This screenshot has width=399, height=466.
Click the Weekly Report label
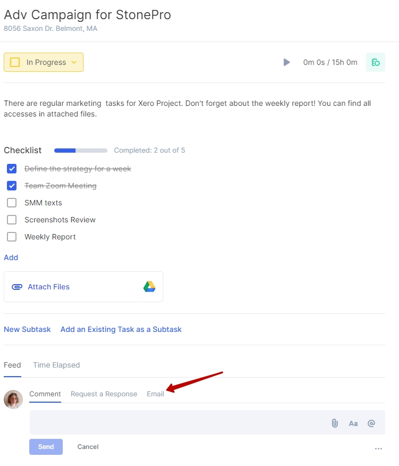click(x=50, y=237)
